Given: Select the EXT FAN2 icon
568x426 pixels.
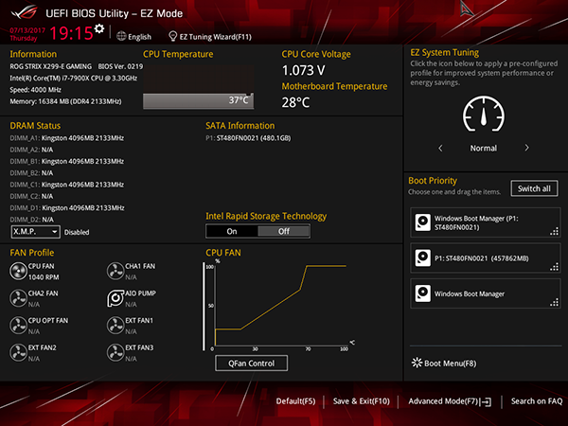Looking at the screenshot, I should pyautogui.click(x=18, y=352).
